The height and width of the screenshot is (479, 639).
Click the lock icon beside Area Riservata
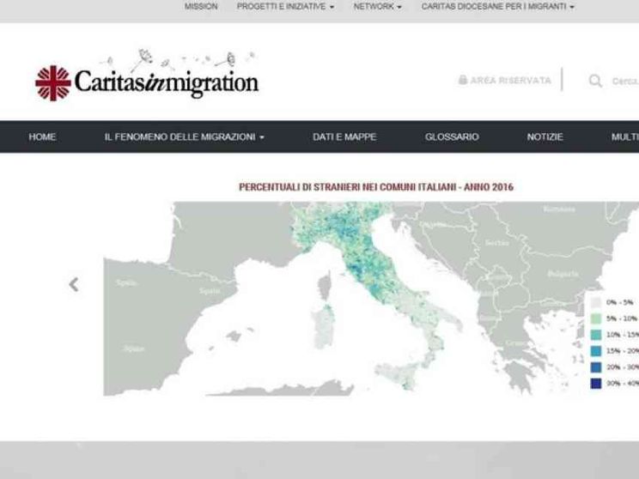coord(463,80)
